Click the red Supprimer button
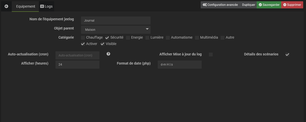Viewport: 306px width, 122px height. pos(292,5)
